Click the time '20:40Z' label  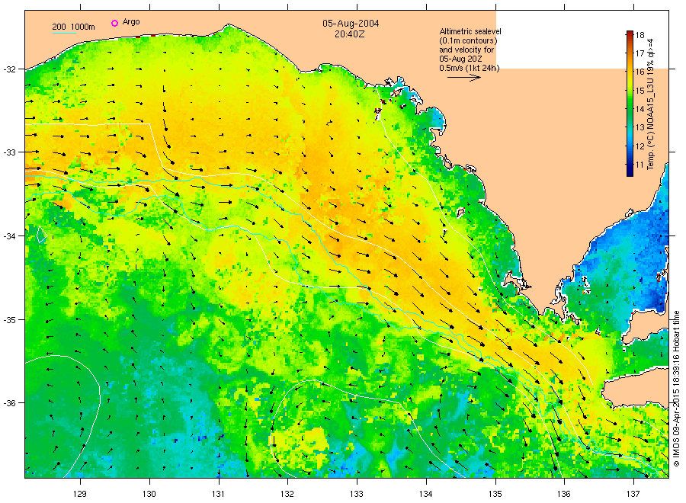350,34
